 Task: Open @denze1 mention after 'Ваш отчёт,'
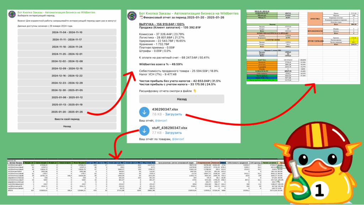[x=161, y=120]
